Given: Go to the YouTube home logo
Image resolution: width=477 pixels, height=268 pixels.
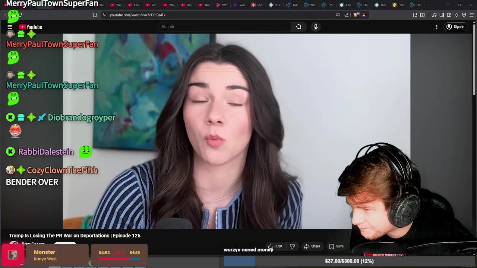Looking at the screenshot, I should [30, 27].
